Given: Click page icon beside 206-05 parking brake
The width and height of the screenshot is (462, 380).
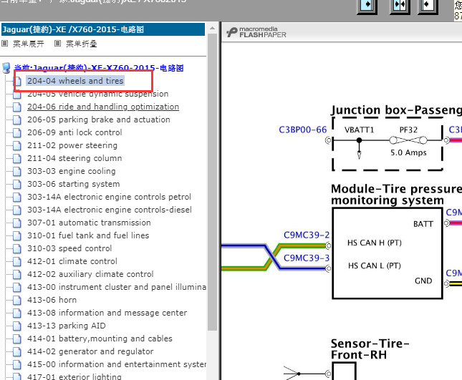Looking at the screenshot, I should tap(17, 120).
